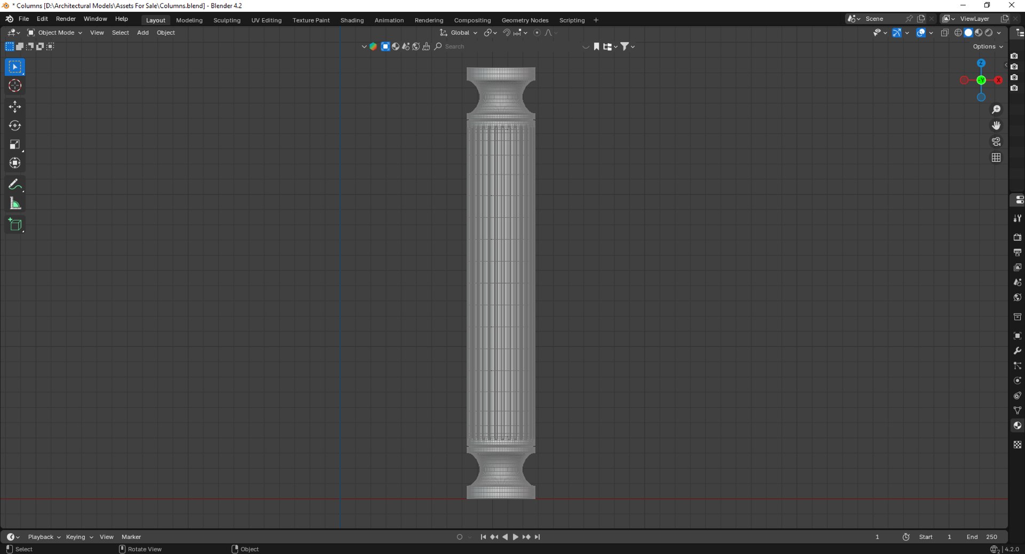Expand Global transform orientation dropdown
1025x554 pixels.
point(459,33)
